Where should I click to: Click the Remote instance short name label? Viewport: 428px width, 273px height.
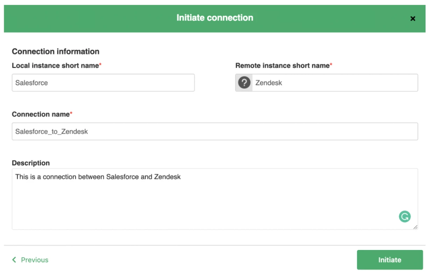pos(284,66)
